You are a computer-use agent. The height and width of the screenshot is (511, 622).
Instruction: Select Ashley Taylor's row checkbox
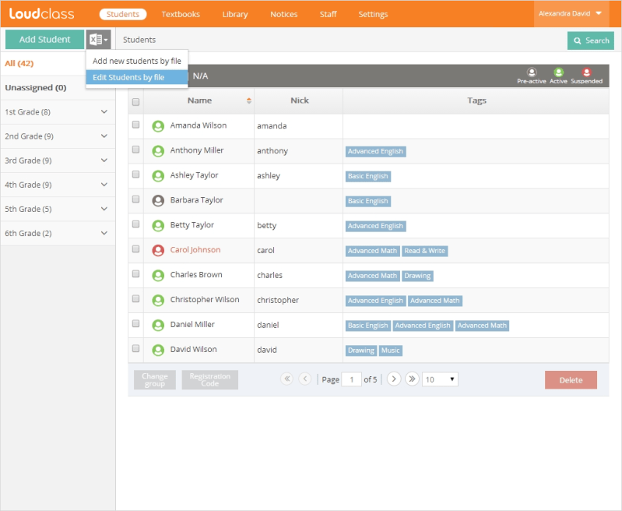135,174
